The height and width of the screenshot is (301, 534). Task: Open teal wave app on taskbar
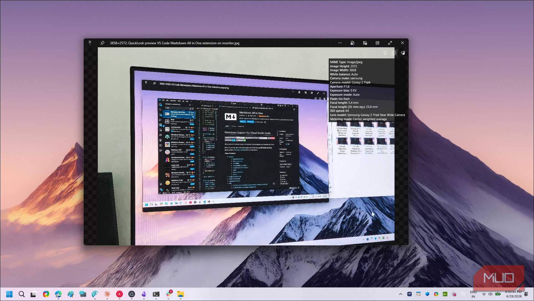pos(95,294)
